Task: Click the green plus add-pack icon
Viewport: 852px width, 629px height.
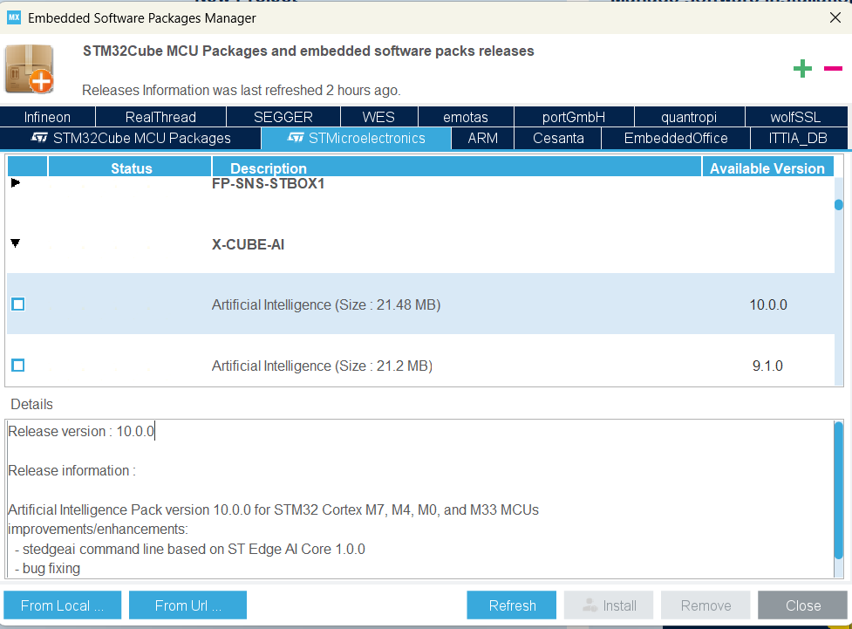Action: pos(802,68)
